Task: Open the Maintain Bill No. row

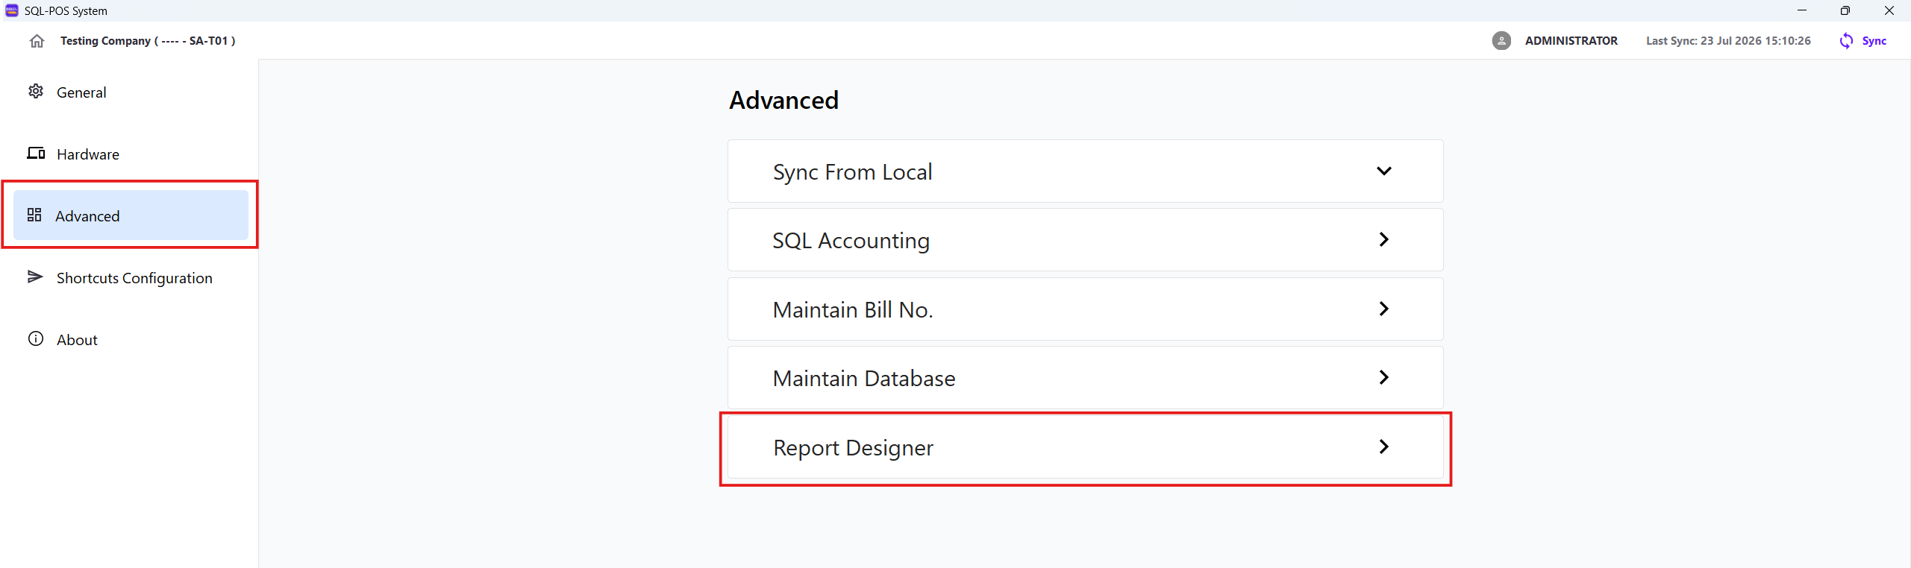Action: pyautogui.click(x=1085, y=309)
